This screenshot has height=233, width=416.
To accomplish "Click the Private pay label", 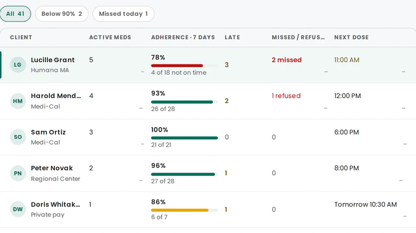I will [48, 214].
